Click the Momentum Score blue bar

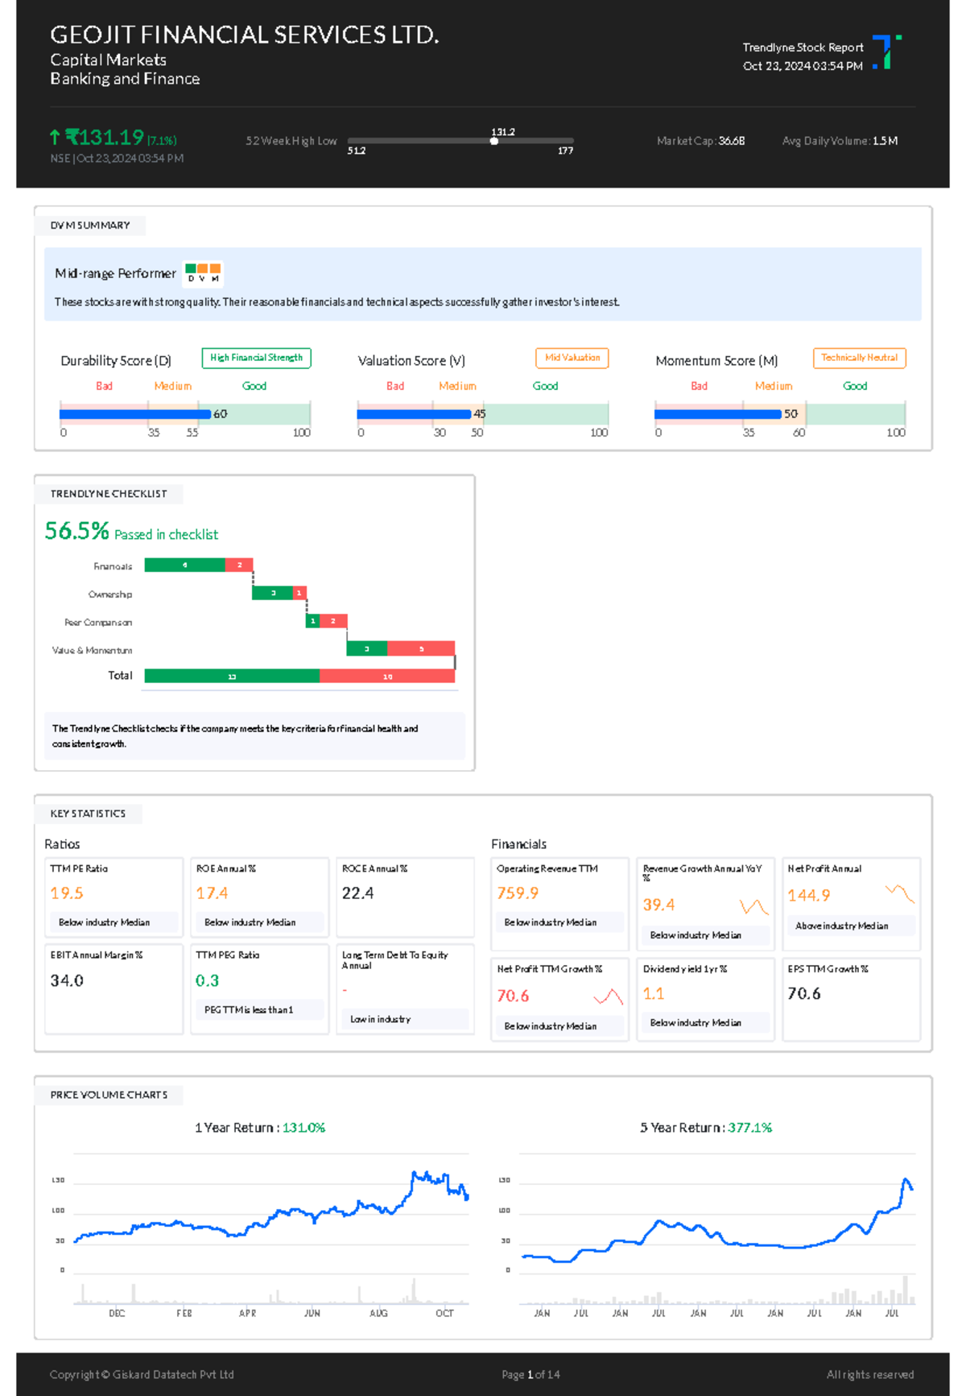click(718, 414)
